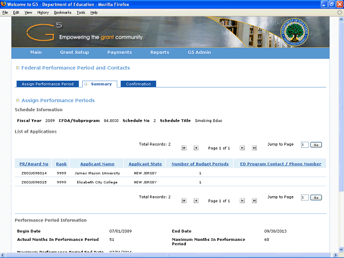Click the Department of Education seal
Viewport: 344px width, 258px height.
pos(295,32)
